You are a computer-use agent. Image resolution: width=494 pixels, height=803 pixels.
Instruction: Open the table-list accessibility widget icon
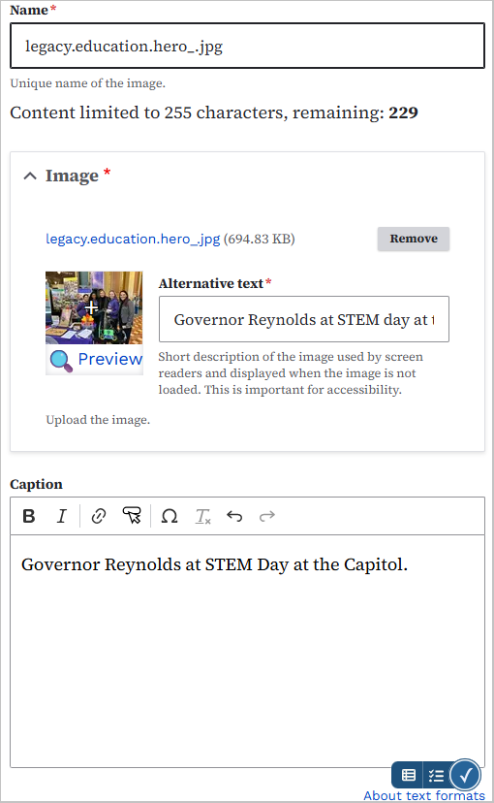click(x=408, y=775)
